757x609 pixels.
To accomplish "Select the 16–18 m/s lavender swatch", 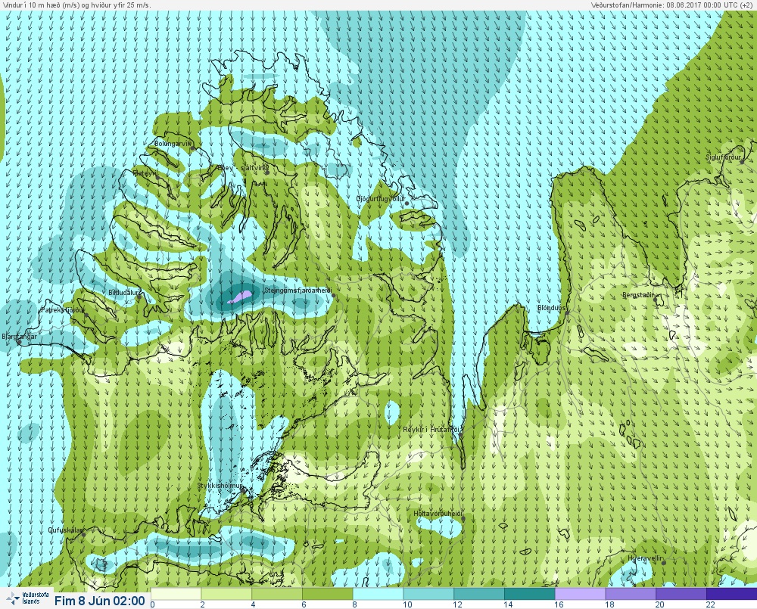I will 581,594.
